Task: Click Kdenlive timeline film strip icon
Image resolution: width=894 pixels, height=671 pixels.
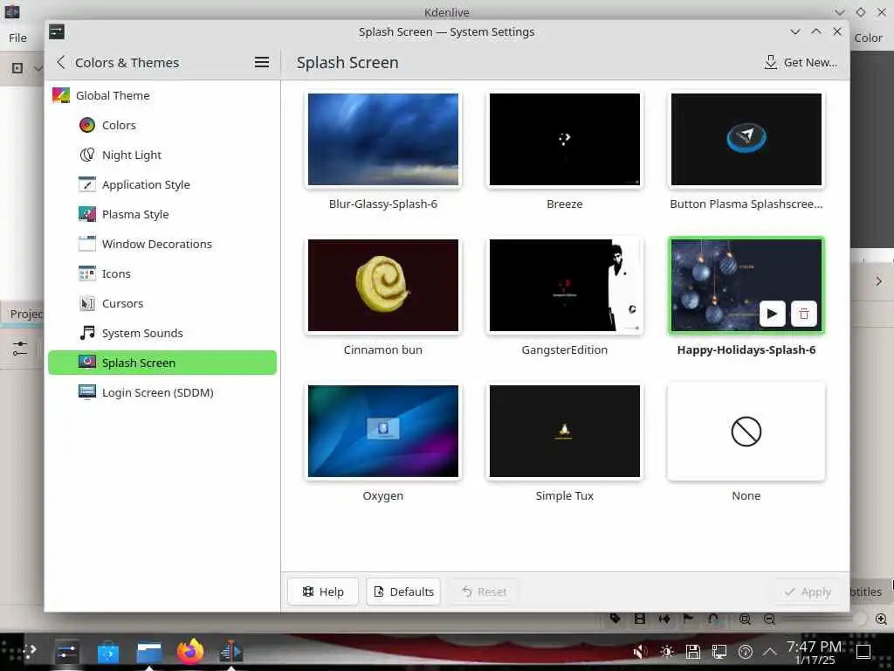Action: (640, 619)
